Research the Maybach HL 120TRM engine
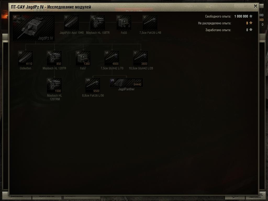Viewport: 268px width, 201px height. pyautogui.click(x=54, y=86)
